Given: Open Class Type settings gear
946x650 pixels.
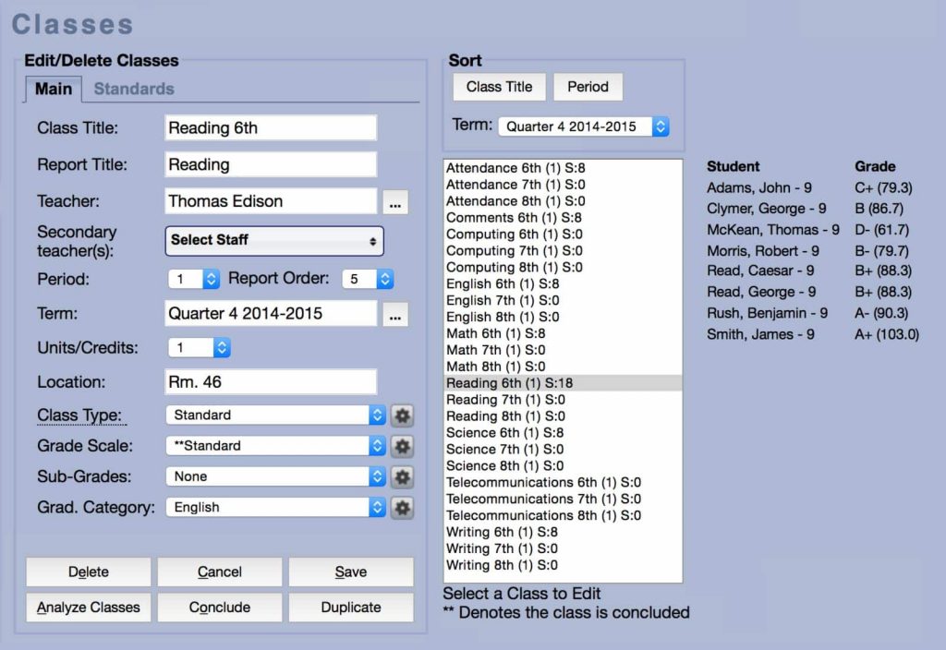Looking at the screenshot, I should point(402,415).
